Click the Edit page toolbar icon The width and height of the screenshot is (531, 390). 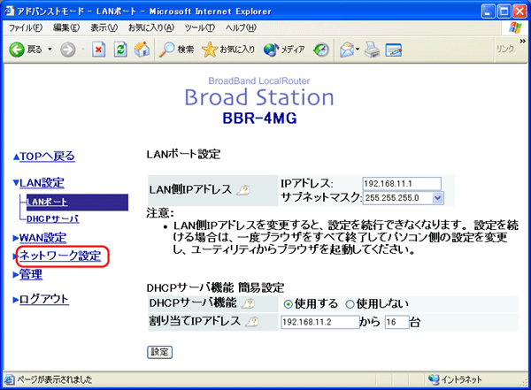click(393, 50)
